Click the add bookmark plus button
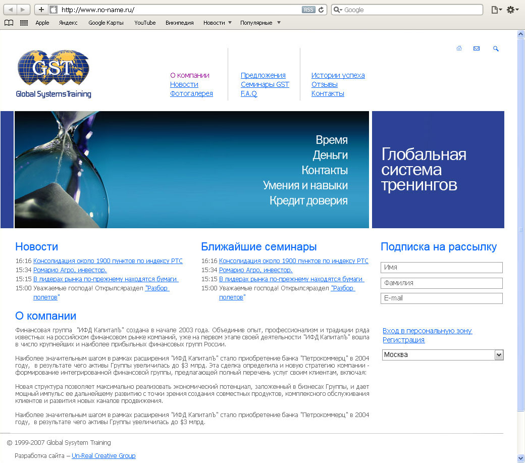Screen dimensions: 525x463 tap(41, 10)
